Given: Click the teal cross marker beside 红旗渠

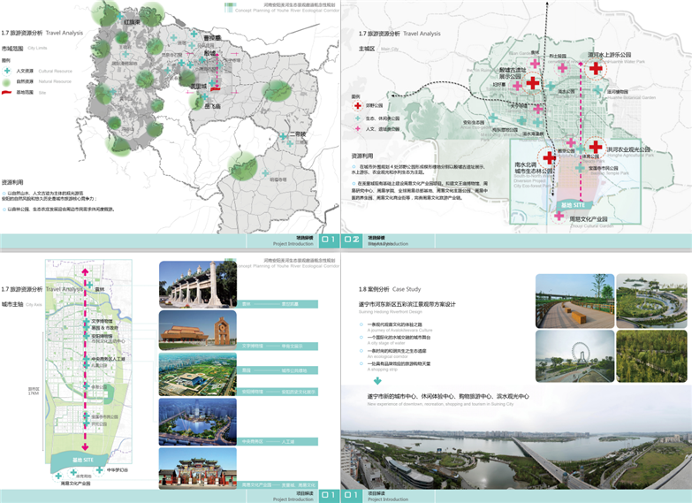Looking at the screenshot, I should (119, 17).
